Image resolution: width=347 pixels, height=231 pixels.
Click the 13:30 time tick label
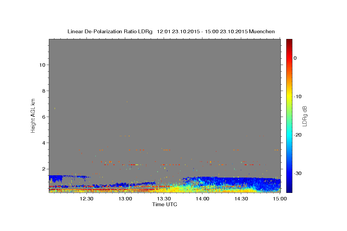(164, 199)
